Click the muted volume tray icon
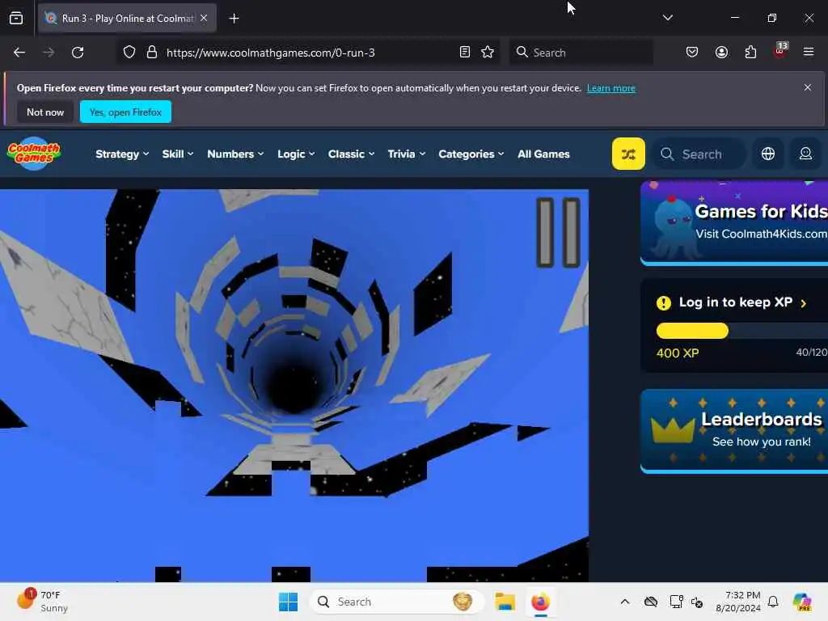828x621 pixels. point(696,602)
